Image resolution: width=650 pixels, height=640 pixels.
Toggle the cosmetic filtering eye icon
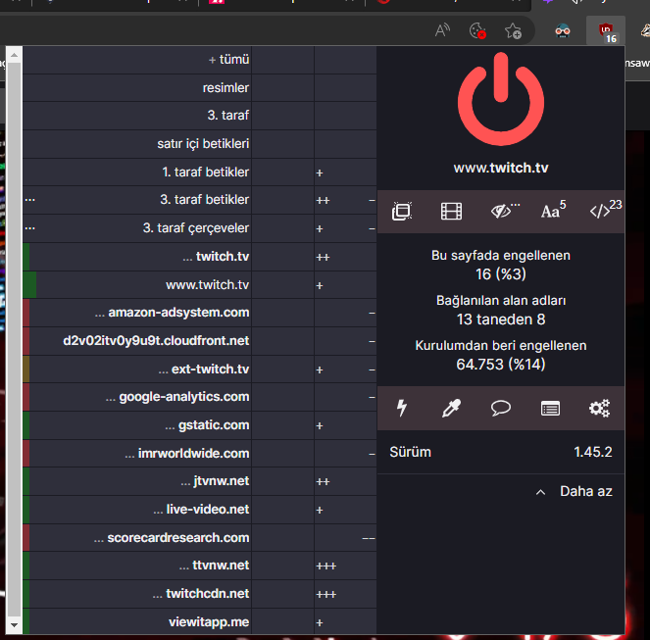click(501, 212)
